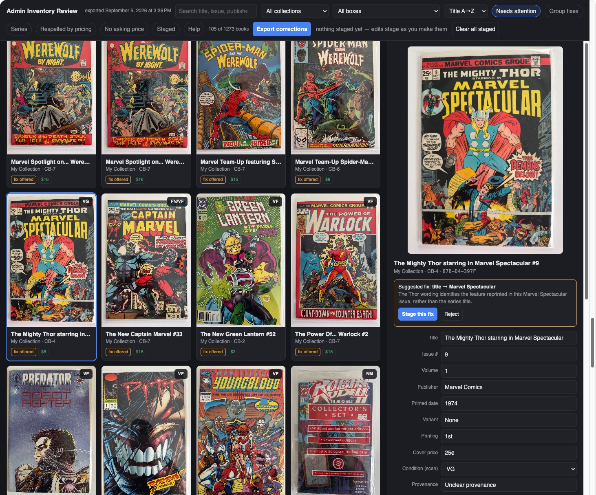This screenshot has width=596, height=495.
Task: Select the Predator Robot Fighter cover
Action: coord(51,431)
